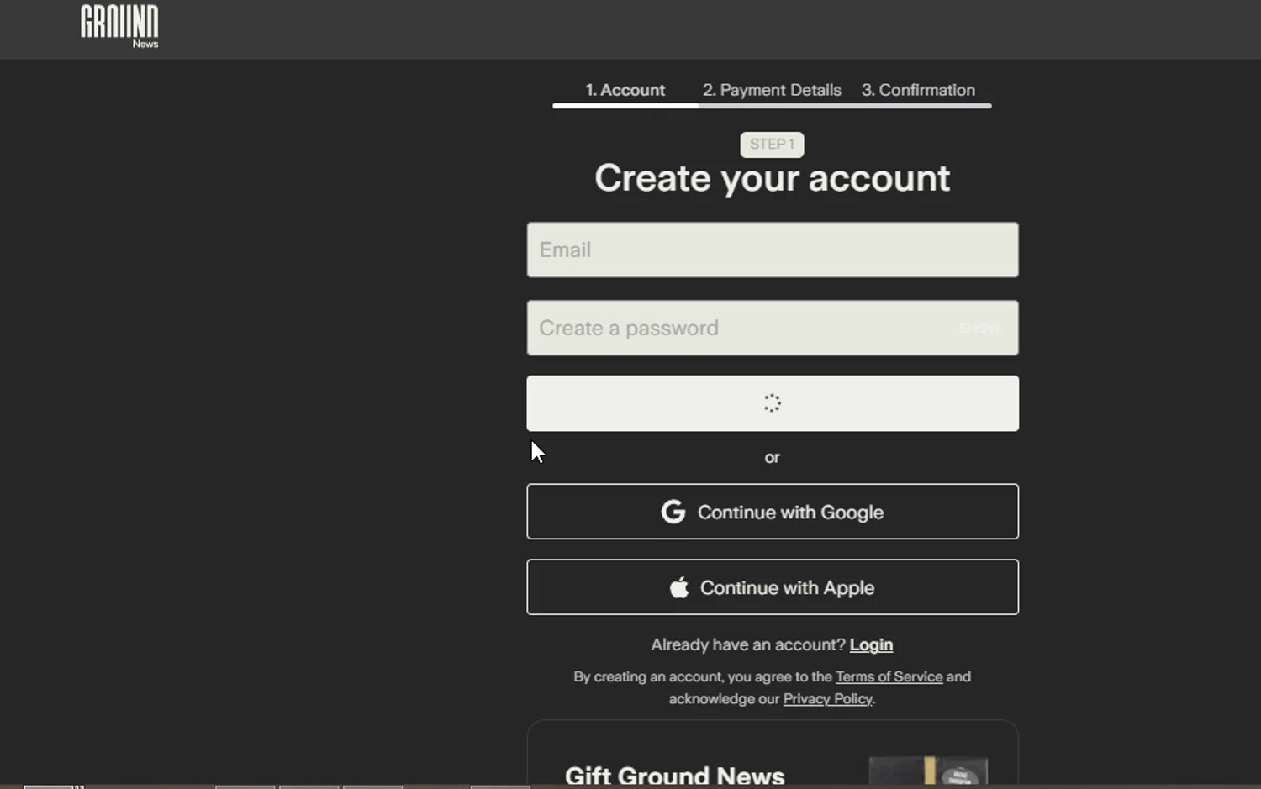Select the 3. Confirmation step tab

pos(918,90)
